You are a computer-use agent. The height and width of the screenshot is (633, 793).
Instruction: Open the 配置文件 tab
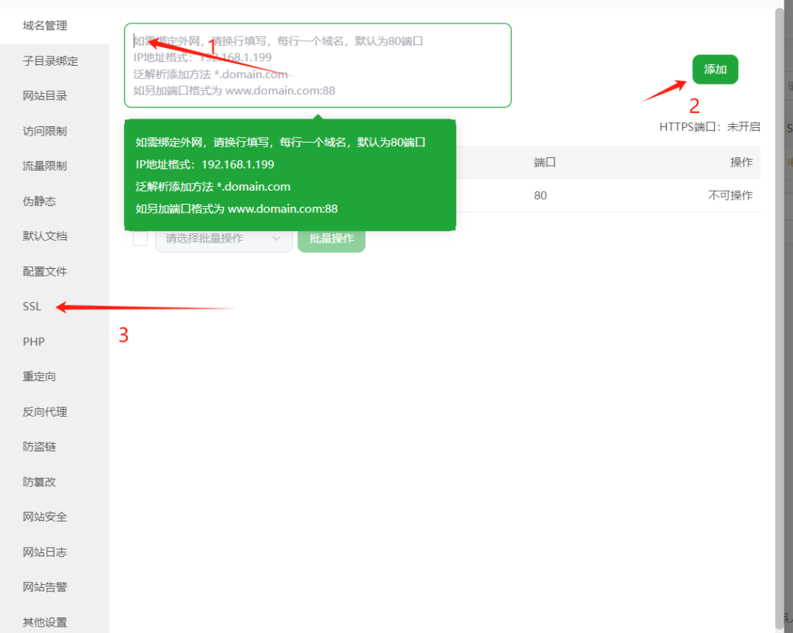point(45,271)
